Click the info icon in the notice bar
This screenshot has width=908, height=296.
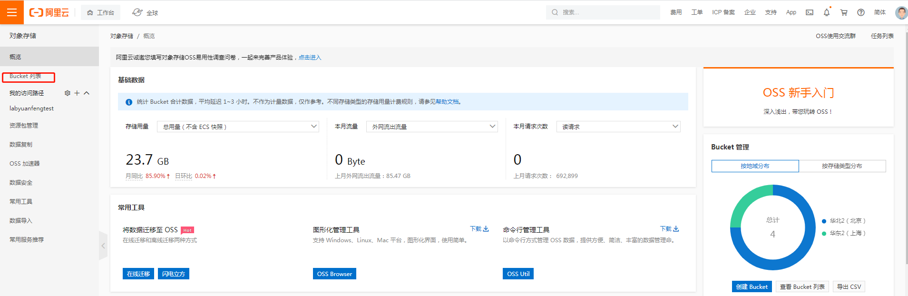pos(129,102)
